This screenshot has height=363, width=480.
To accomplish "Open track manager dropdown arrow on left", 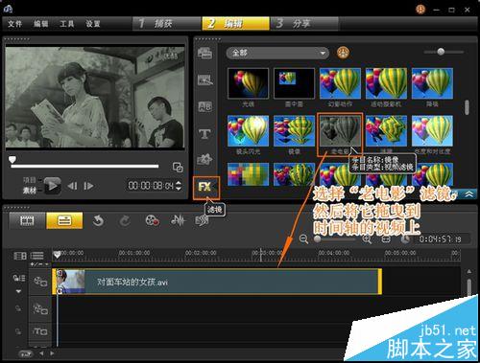I will coord(18,291).
